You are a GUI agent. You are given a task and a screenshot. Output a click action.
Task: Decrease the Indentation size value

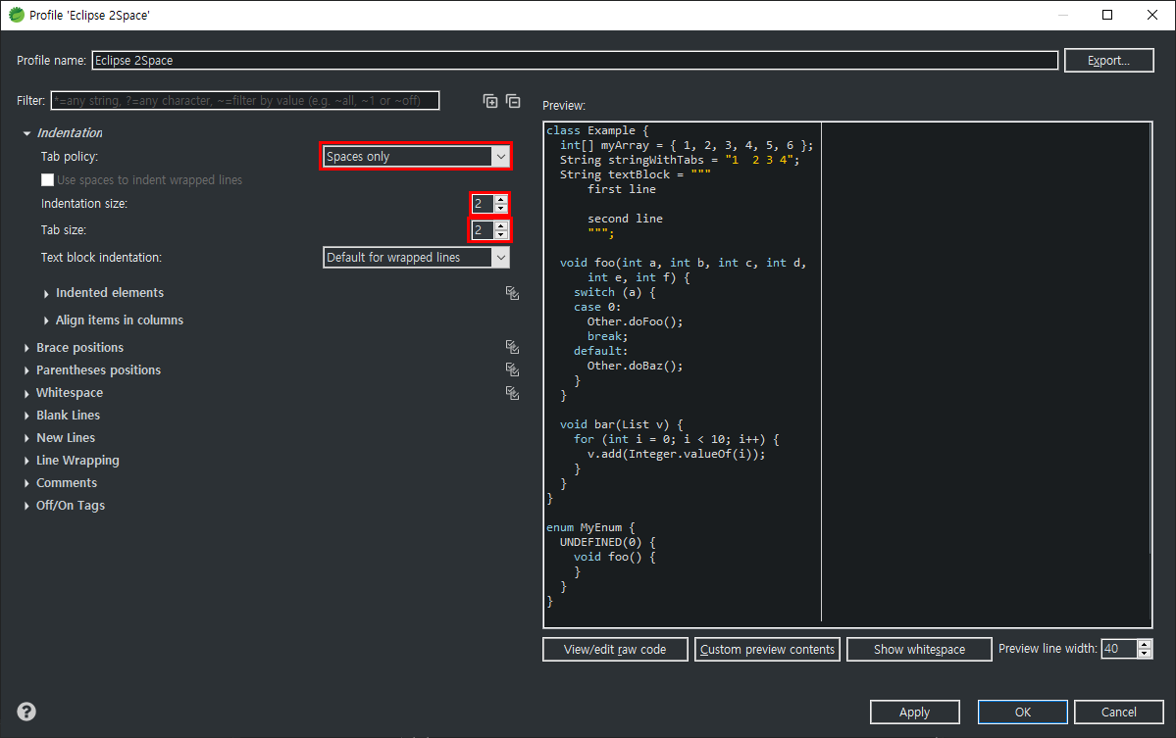501,209
